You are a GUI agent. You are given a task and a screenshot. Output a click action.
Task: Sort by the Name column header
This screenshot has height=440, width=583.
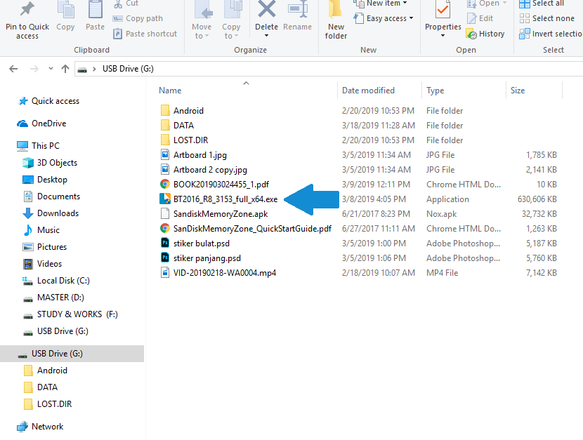tap(170, 91)
